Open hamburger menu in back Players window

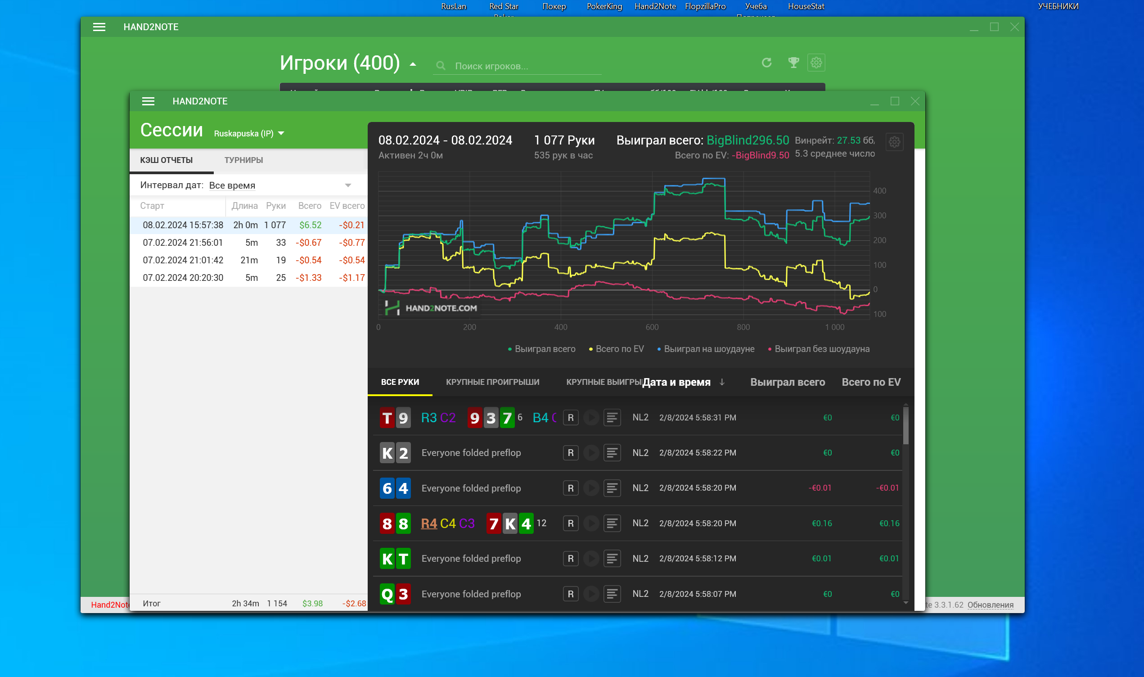point(99,27)
